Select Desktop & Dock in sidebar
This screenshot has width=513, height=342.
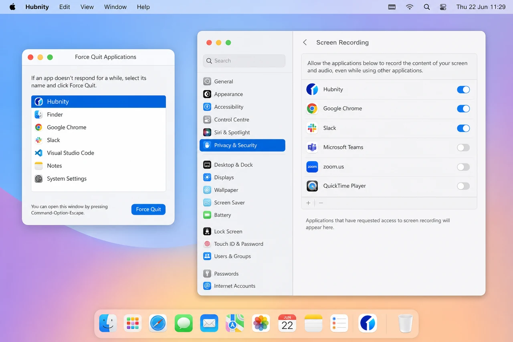[x=242, y=165]
